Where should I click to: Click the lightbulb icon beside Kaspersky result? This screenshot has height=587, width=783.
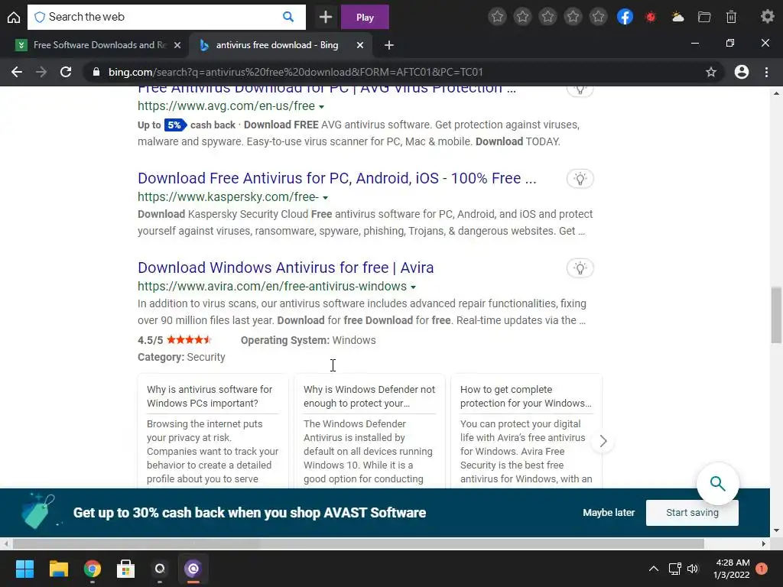pyautogui.click(x=580, y=179)
